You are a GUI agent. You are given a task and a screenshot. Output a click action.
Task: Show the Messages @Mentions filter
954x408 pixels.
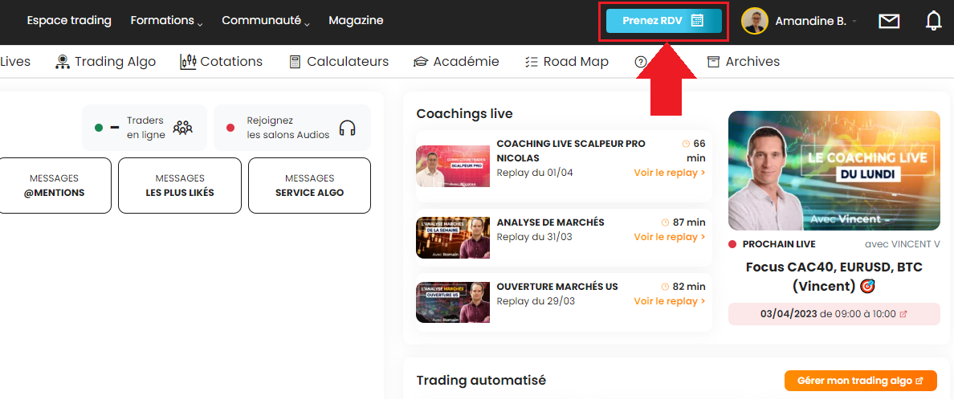(55, 186)
